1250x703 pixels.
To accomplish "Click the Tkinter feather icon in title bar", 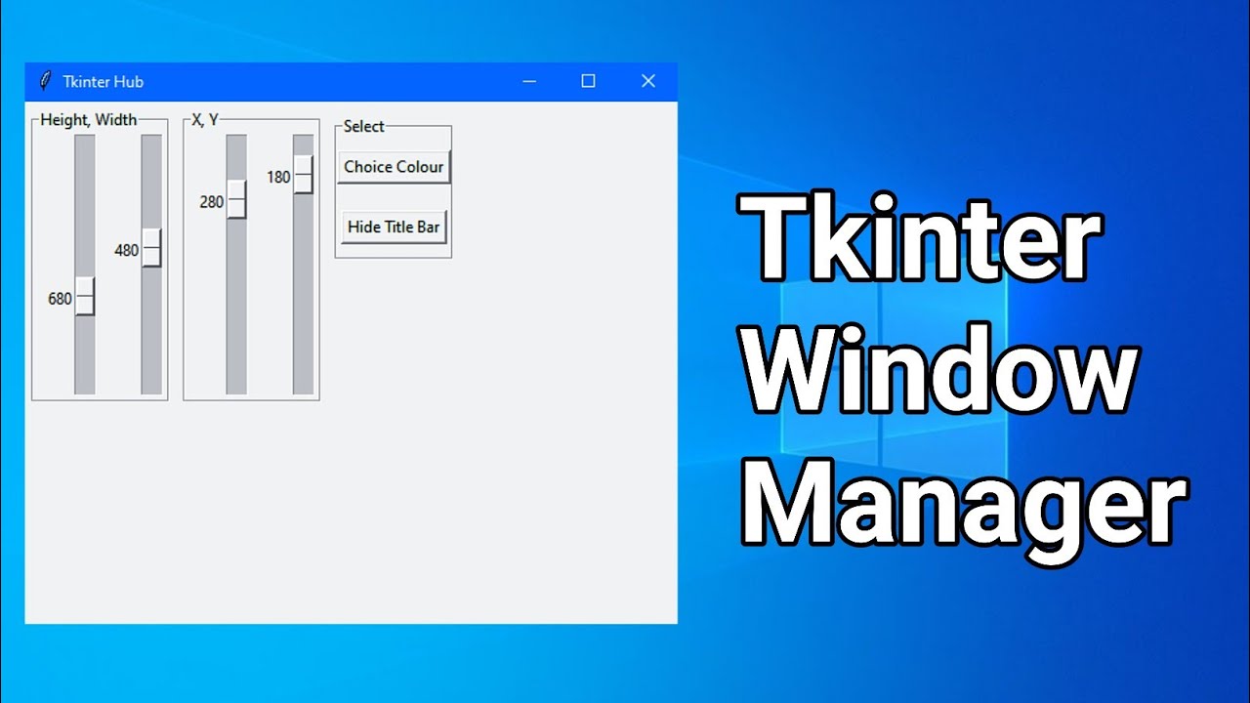I will click(44, 81).
